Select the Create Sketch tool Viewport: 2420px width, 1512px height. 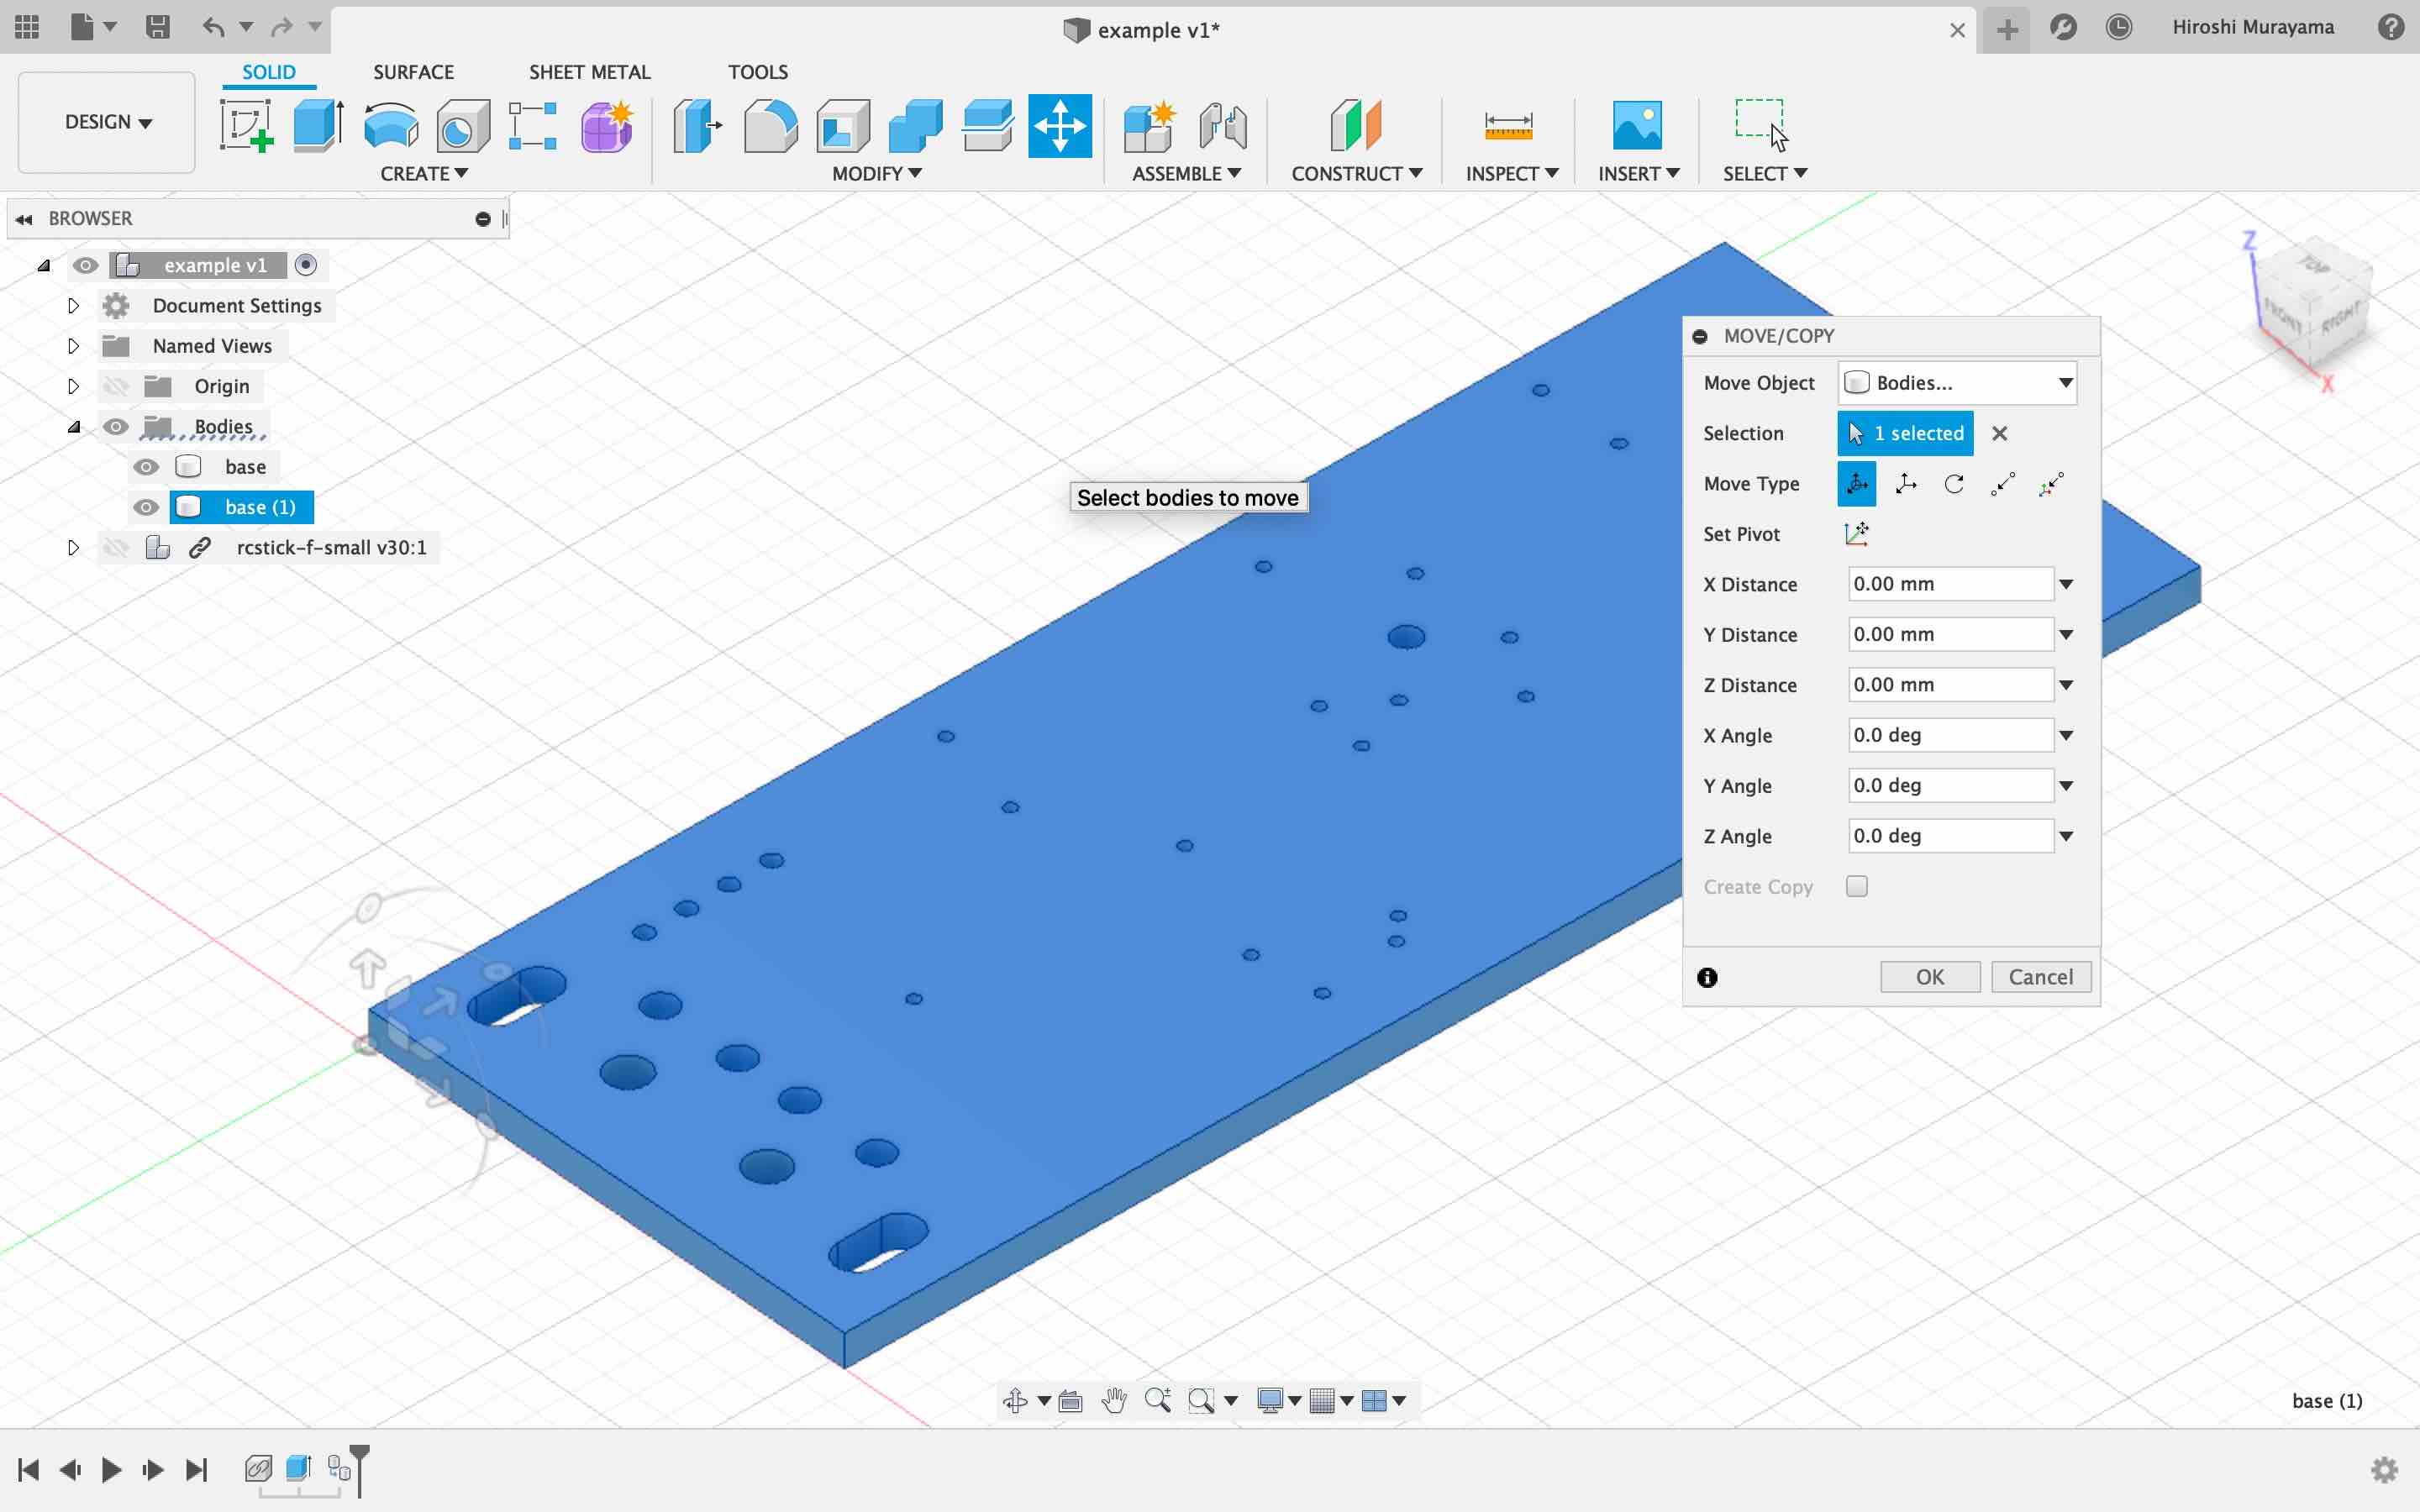[x=246, y=126]
